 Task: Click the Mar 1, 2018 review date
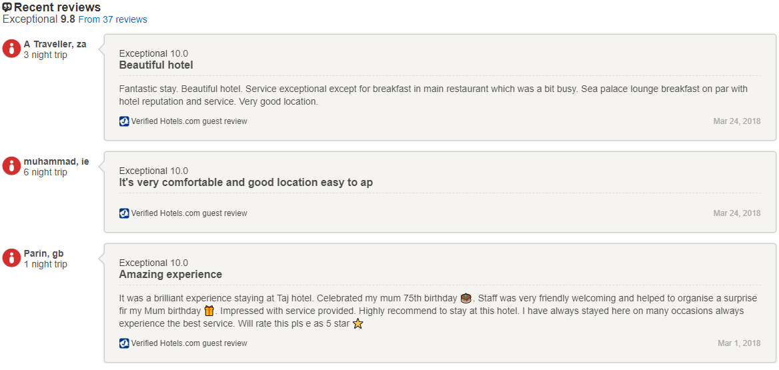click(739, 343)
